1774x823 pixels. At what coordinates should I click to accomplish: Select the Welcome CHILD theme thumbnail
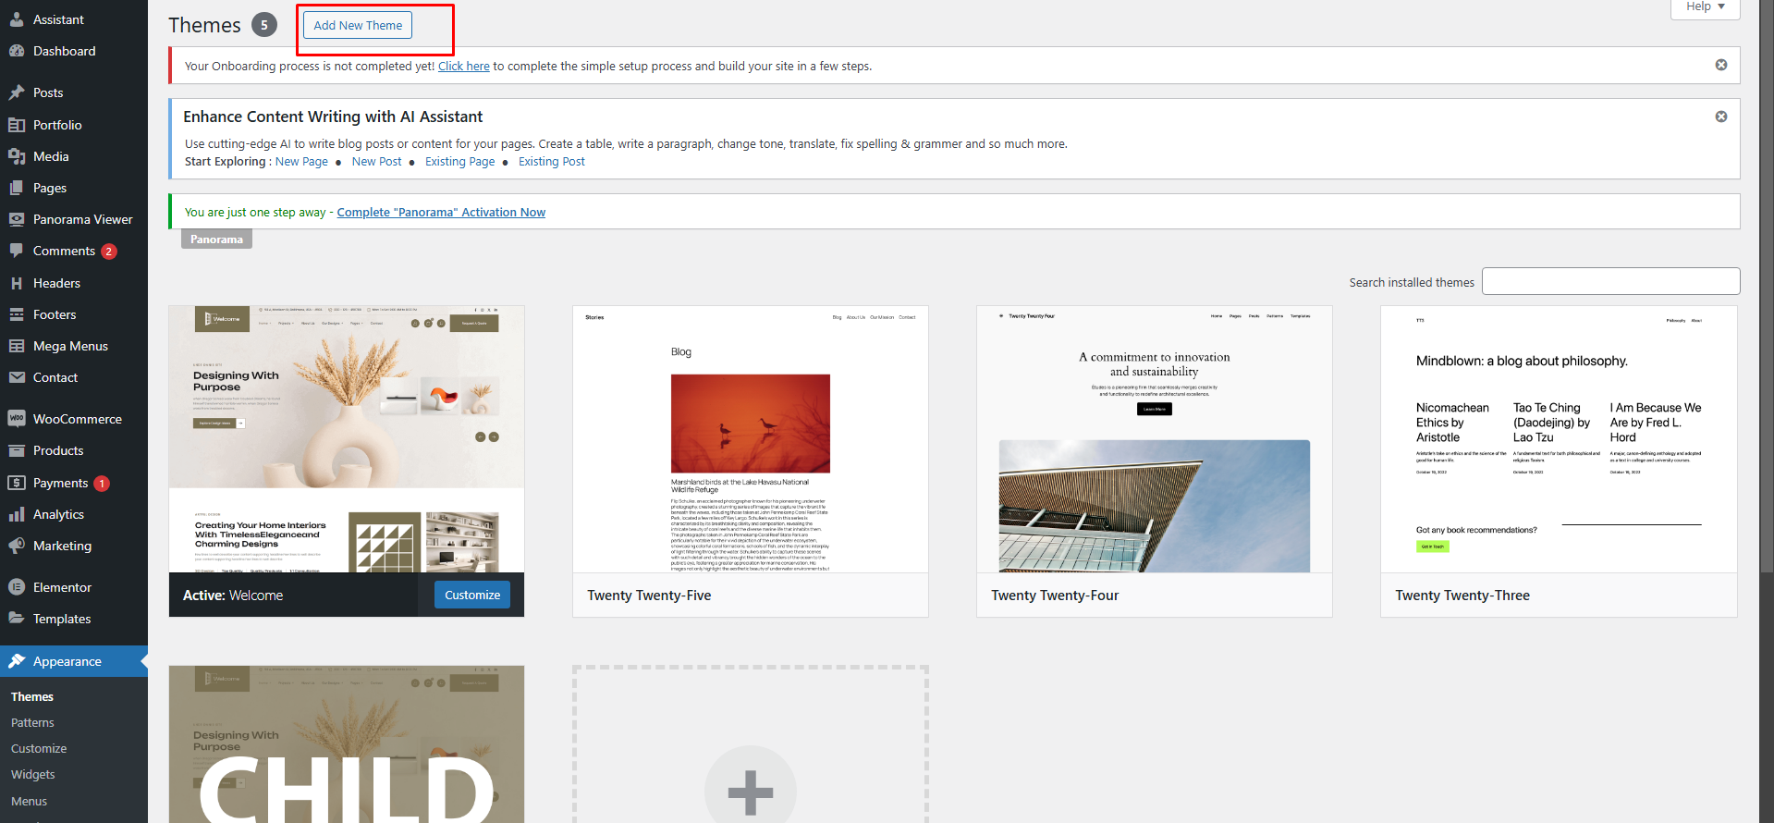click(x=347, y=744)
